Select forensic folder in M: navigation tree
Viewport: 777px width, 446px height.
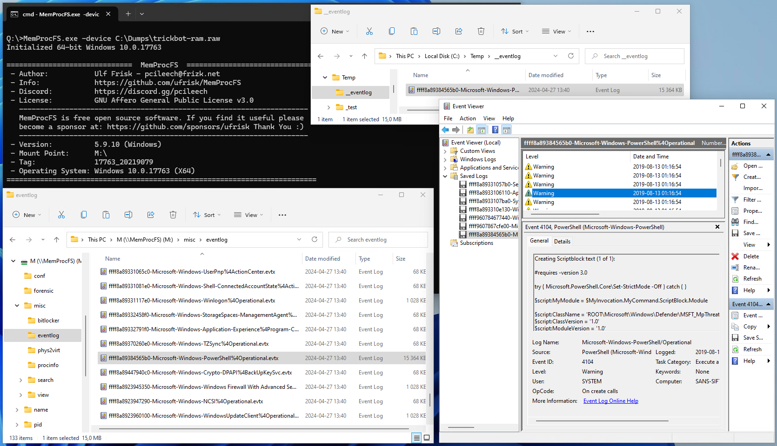(43, 291)
